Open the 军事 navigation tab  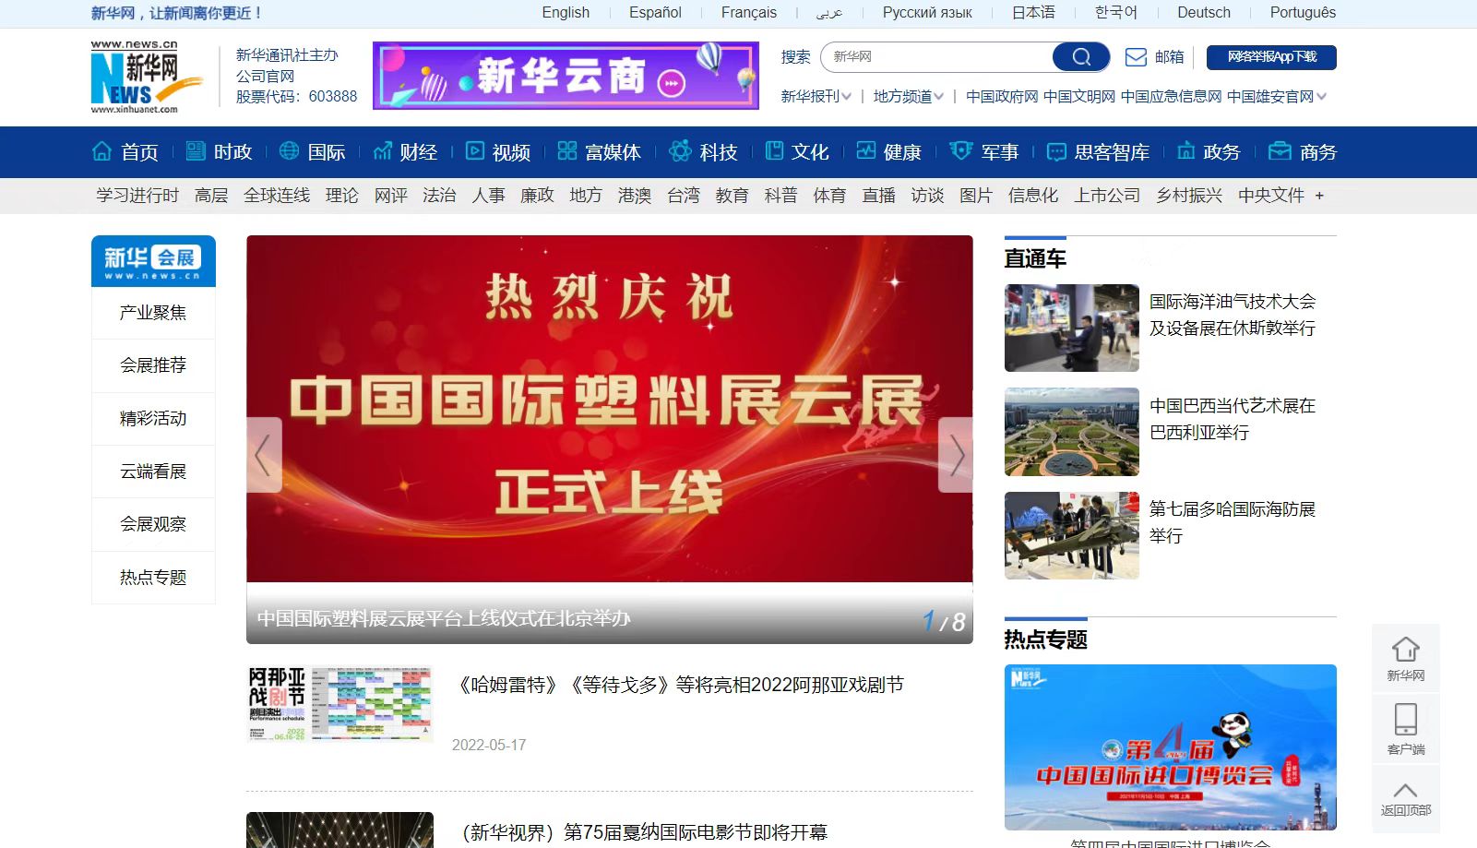pos(986,152)
